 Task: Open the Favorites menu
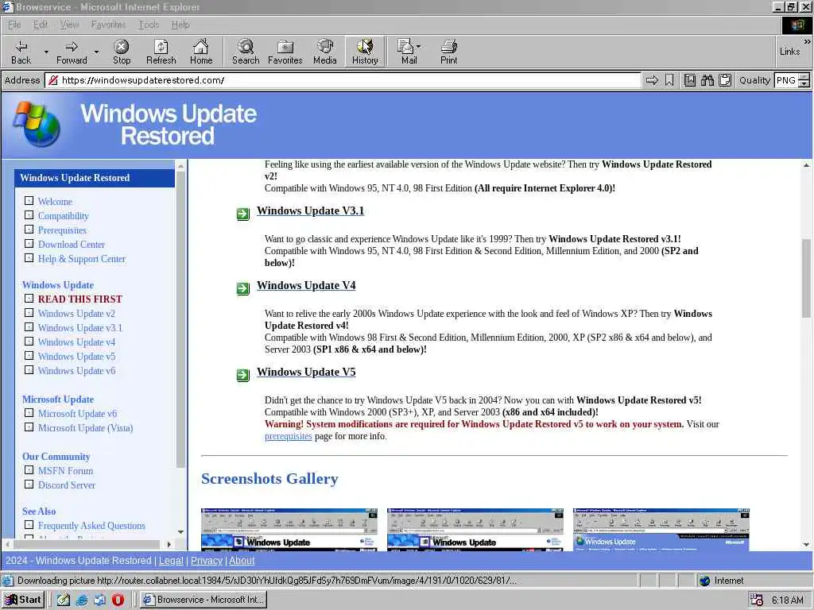(x=108, y=25)
